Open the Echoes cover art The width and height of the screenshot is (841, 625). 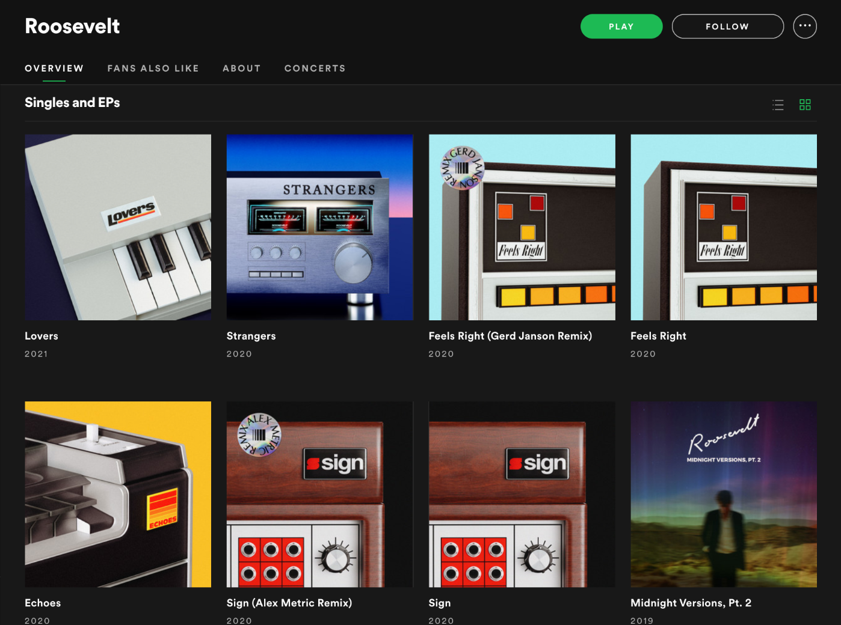point(118,495)
